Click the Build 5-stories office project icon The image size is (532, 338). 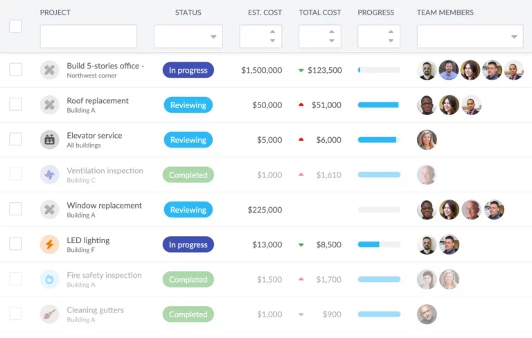point(49,70)
